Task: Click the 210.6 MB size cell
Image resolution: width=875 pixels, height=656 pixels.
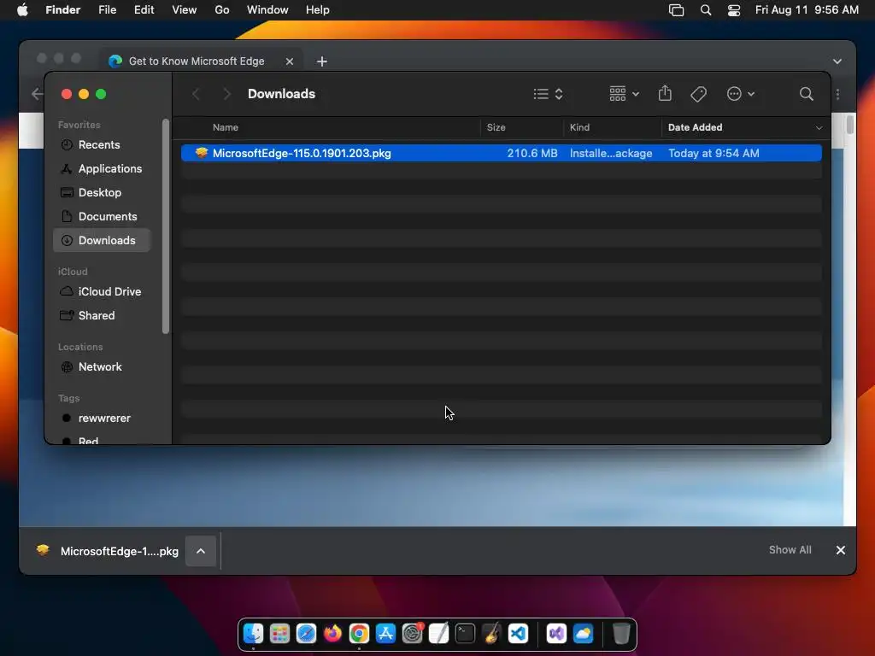Action: click(531, 153)
